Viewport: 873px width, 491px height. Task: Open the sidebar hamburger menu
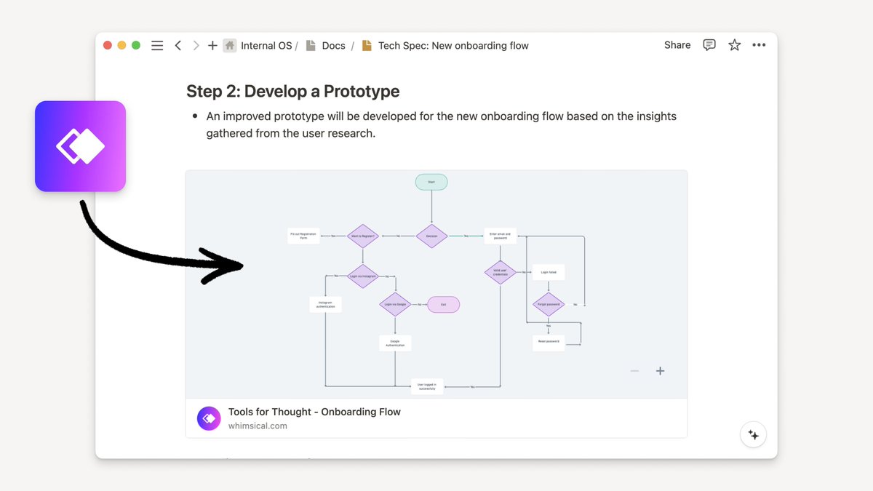[x=157, y=45]
